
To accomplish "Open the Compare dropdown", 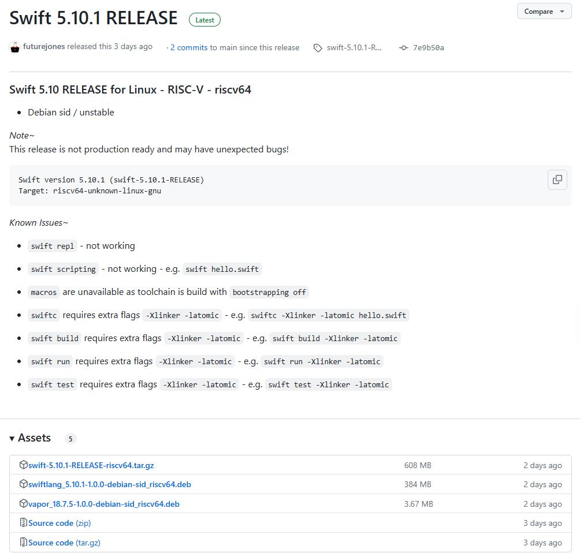I will [x=544, y=12].
